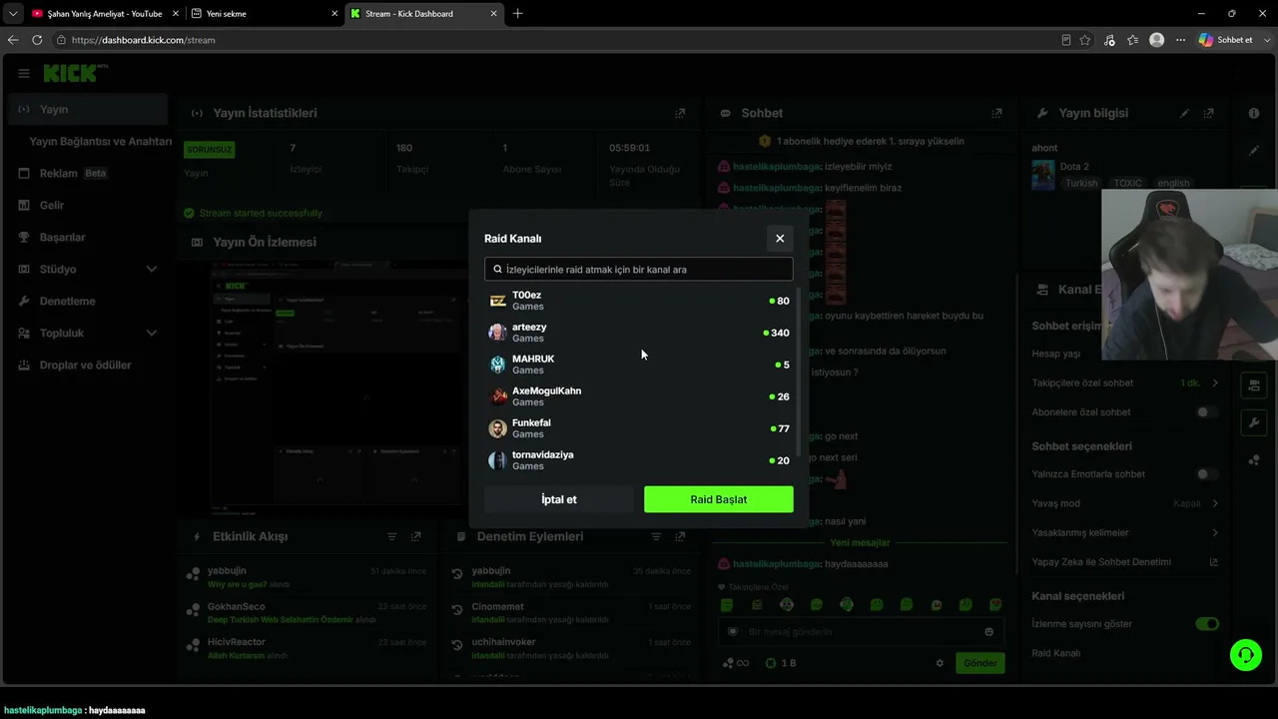Open a new browser tab

[x=517, y=14]
